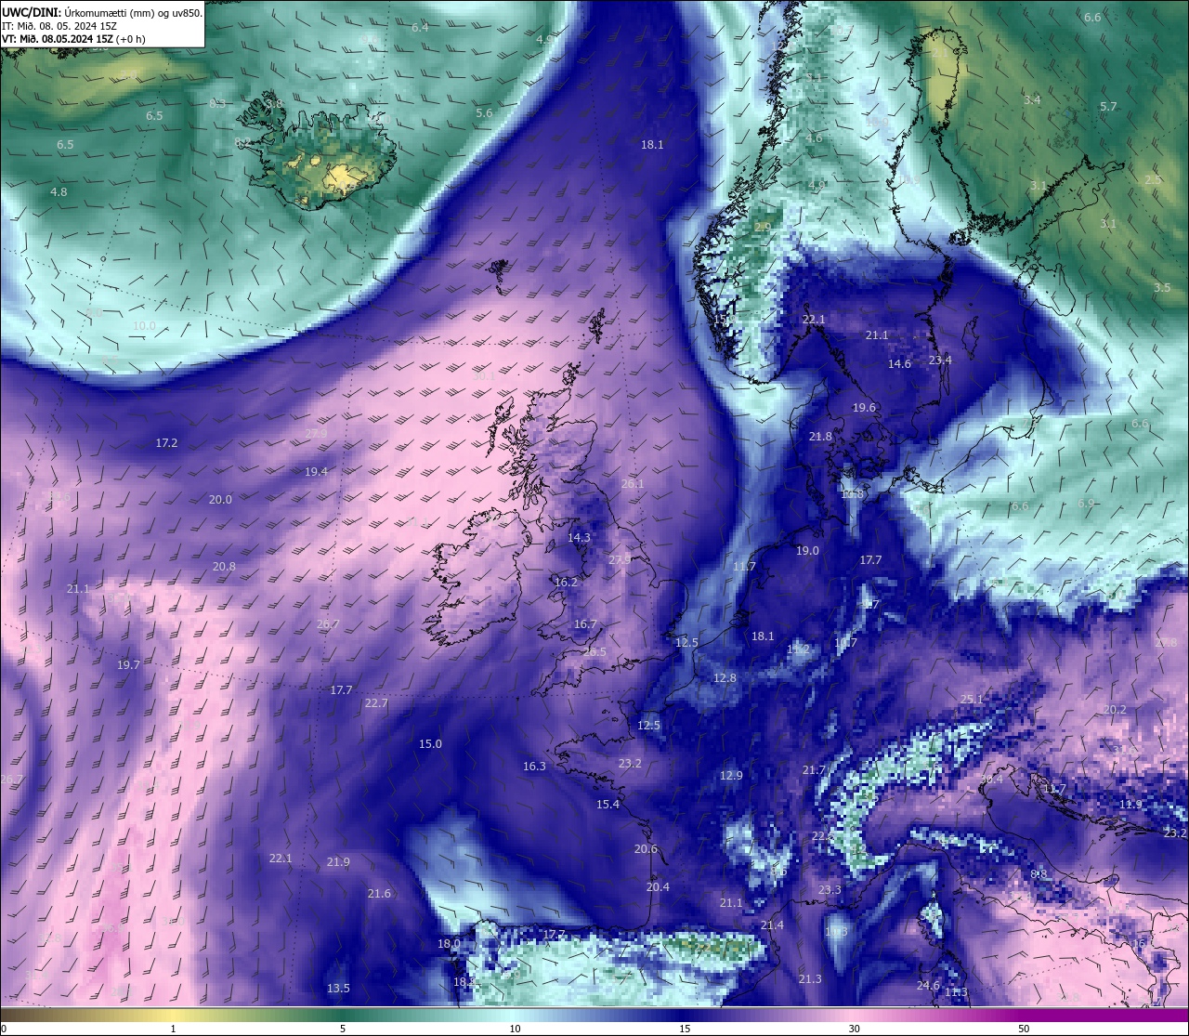1189x1036 pixels.
Task: Click the 18.0 value near northwest Spain
Action: tap(449, 944)
